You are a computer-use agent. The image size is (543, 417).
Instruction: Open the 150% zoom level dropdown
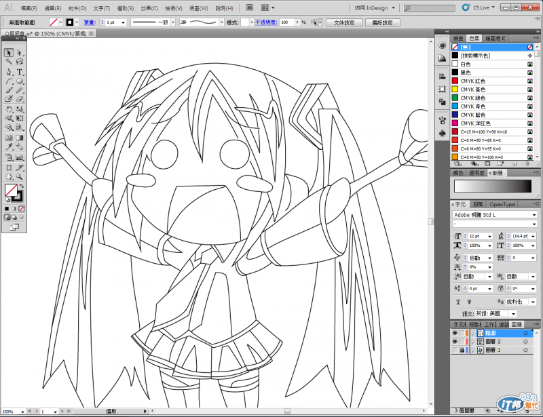click(22, 412)
